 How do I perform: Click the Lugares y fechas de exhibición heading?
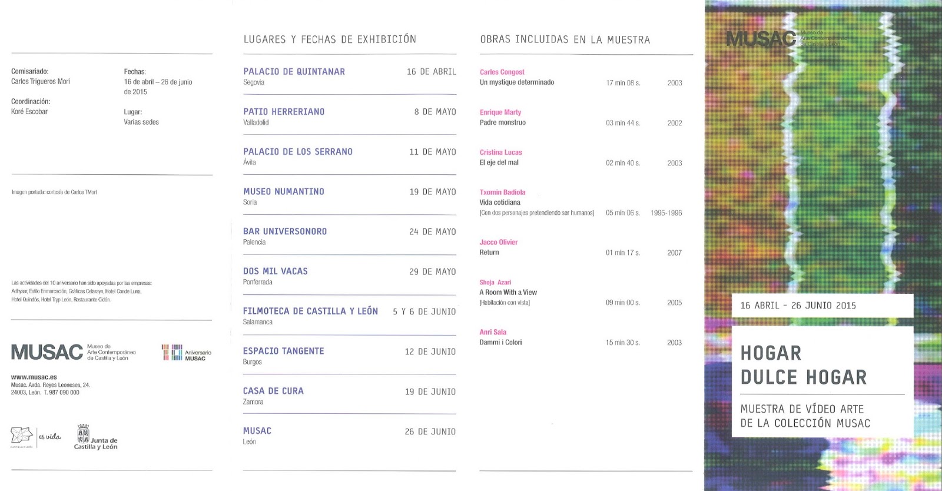[330, 39]
